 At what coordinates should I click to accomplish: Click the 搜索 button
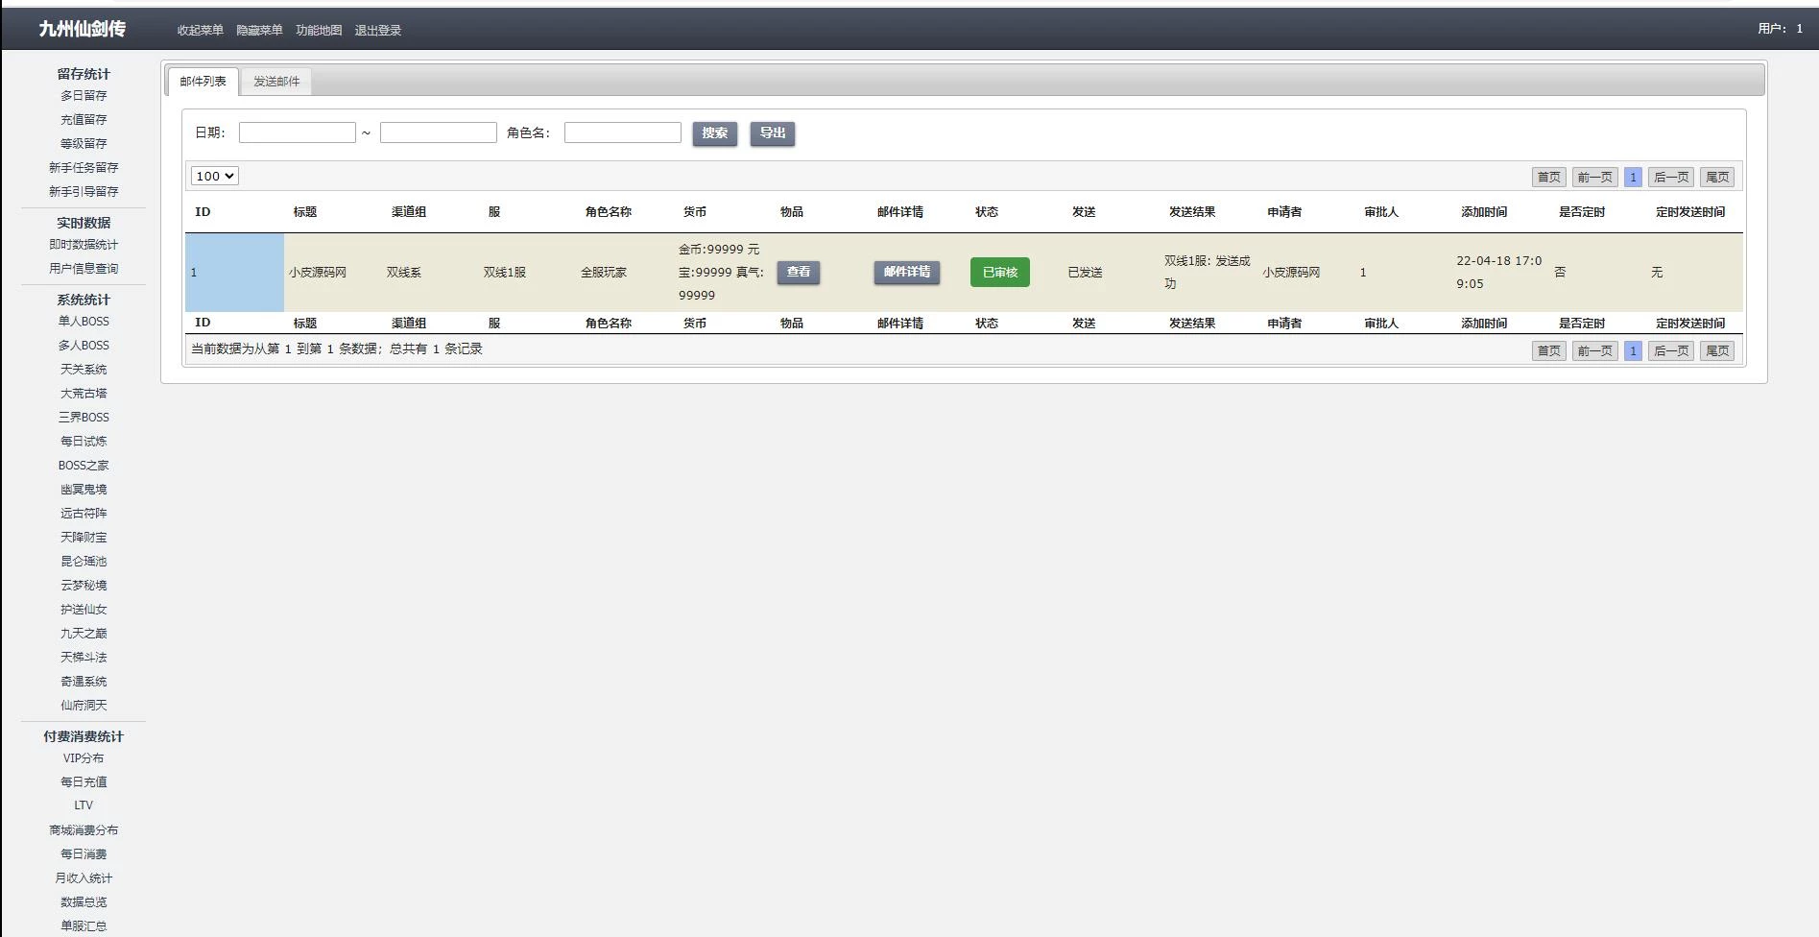(x=714, y=133)
